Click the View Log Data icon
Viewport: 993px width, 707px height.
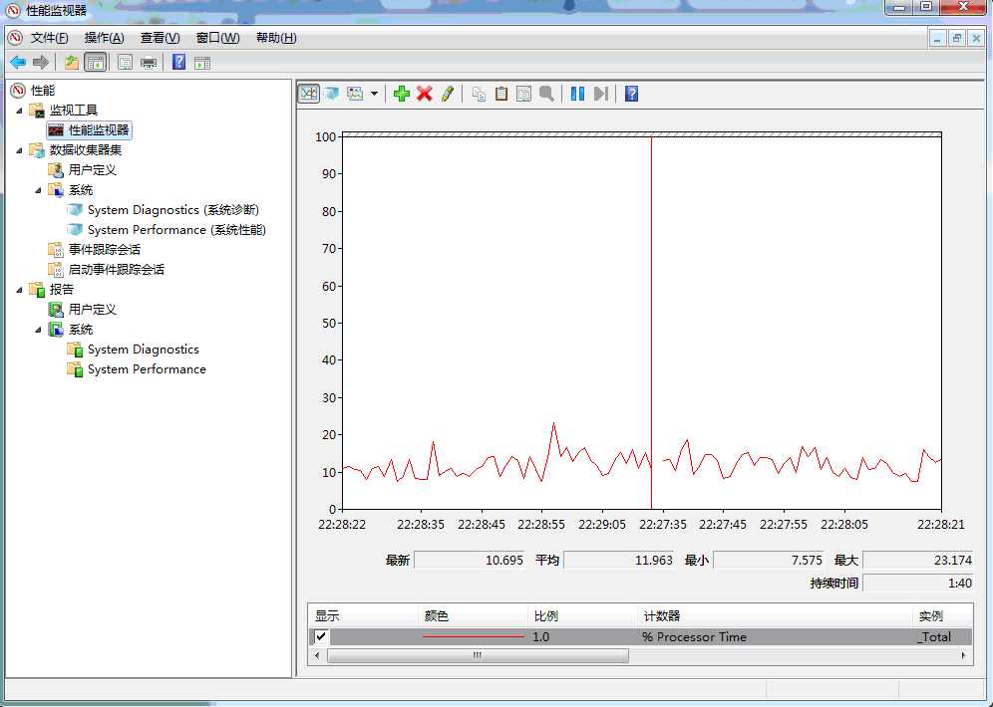coord(331,94)
